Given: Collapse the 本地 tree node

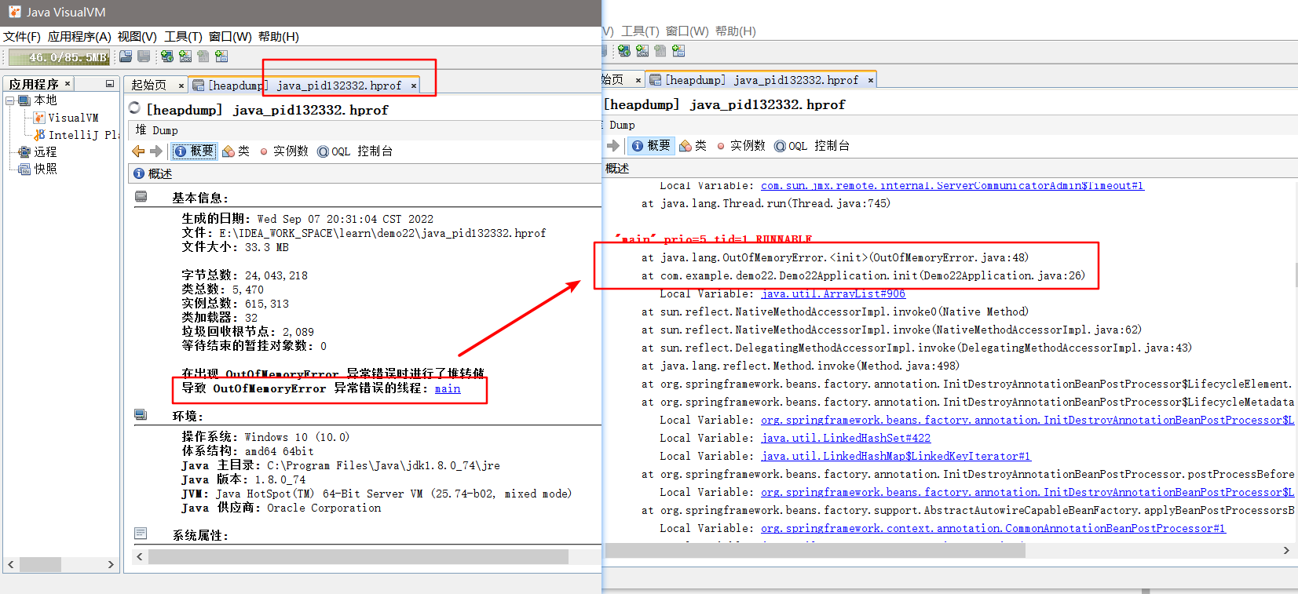Looking at the screenshot, I should point(10,100).
